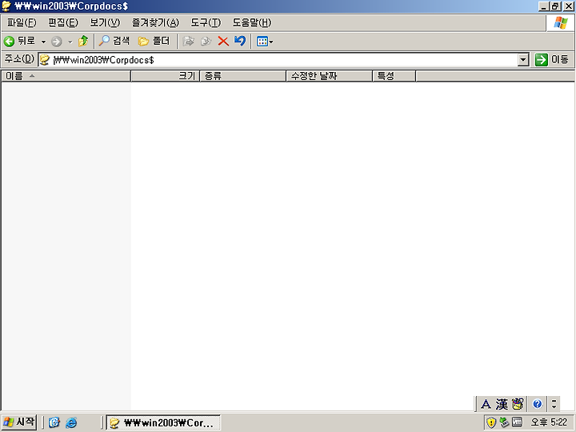Viewport: 576px width, 432px height.
Task: Go up one folder level icon
Action: click(x=83, y=41)
